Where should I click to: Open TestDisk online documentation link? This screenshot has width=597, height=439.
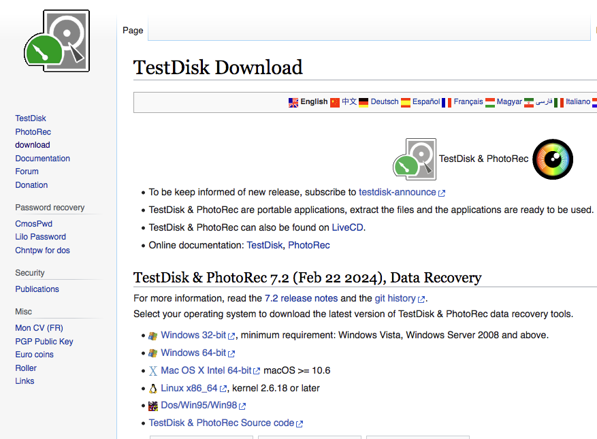(x=265, y=245)
